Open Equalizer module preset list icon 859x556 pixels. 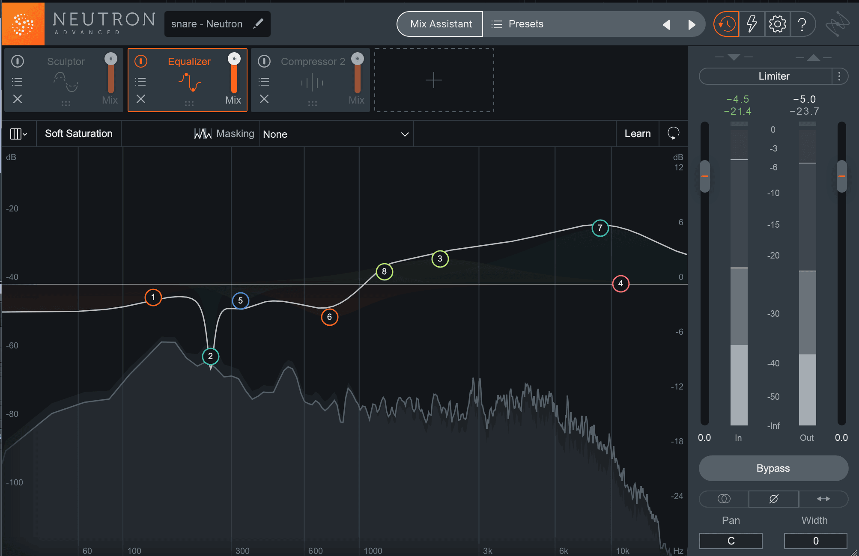point(140,82)
